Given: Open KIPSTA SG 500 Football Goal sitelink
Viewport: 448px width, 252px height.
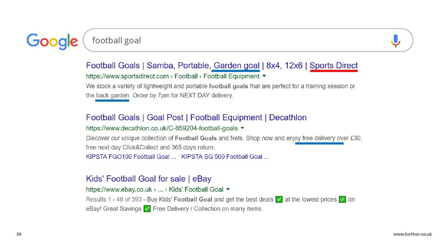Looking at the screenshot, I should pos(225,157).
